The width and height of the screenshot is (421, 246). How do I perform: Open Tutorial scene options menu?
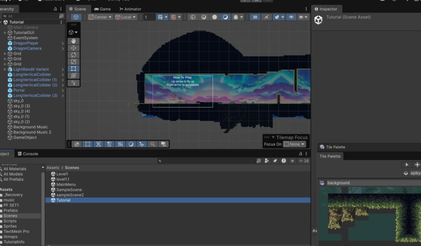tap(61, 22)
